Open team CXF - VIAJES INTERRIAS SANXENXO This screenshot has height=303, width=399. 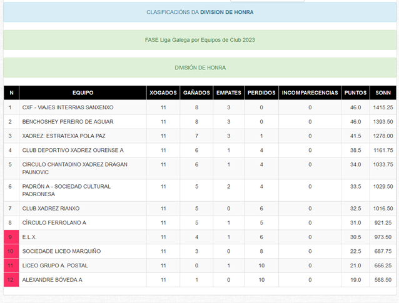point(68,107)
